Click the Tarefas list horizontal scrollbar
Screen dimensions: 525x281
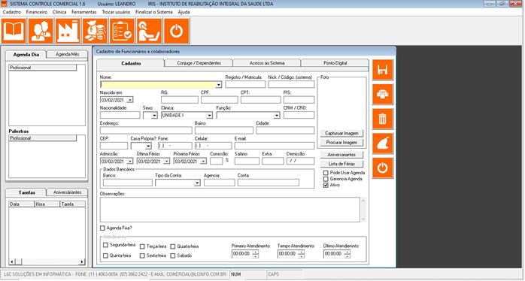[47, 261]
